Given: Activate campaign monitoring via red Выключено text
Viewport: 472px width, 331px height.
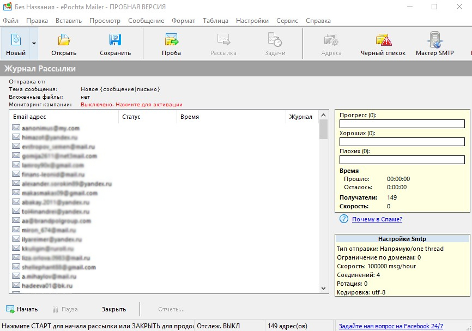Looking at the screenshot, I should (x=131, y=105).
